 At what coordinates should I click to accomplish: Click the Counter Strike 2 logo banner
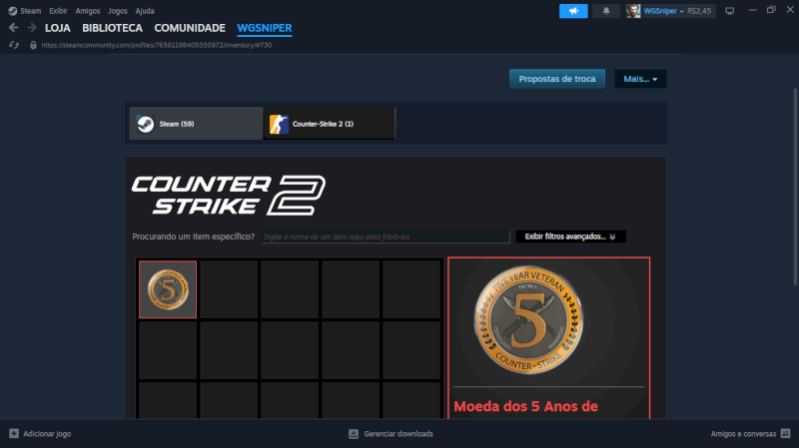[229, 195]
